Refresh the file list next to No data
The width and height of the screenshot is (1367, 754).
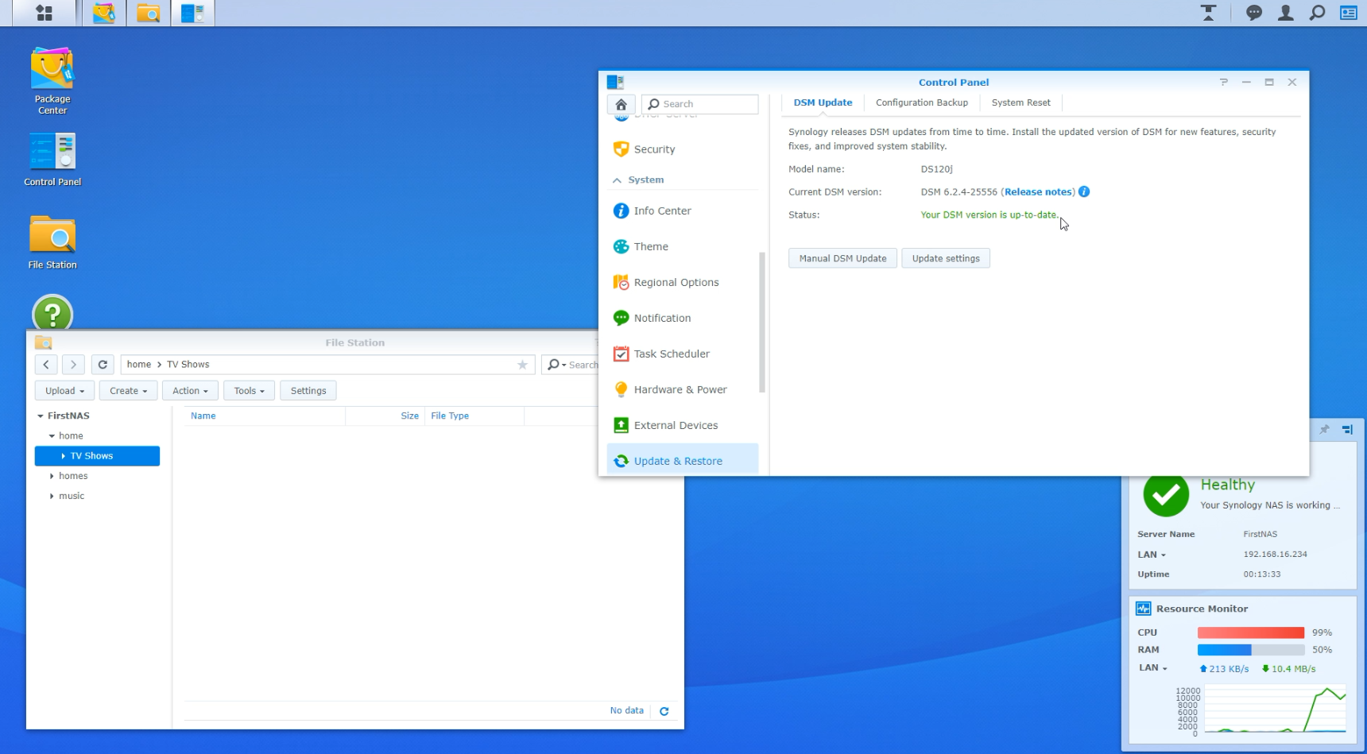pos(664,711)
